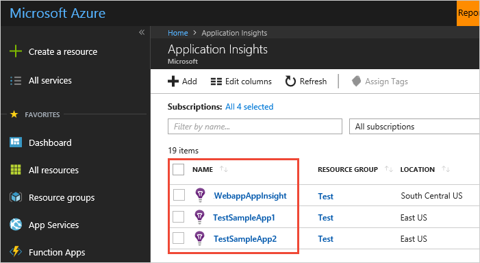The height and width of the screenshot is (263, 480).
Task: Click the Assign Tags tag icon
Action: (356, 82)
